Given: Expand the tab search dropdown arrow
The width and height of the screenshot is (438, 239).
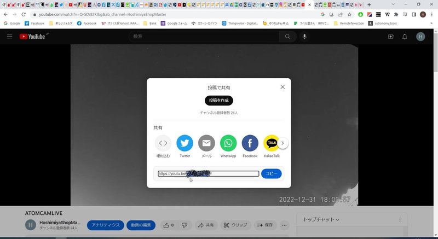Looking at the screenshot, I should tap(393, 4).
